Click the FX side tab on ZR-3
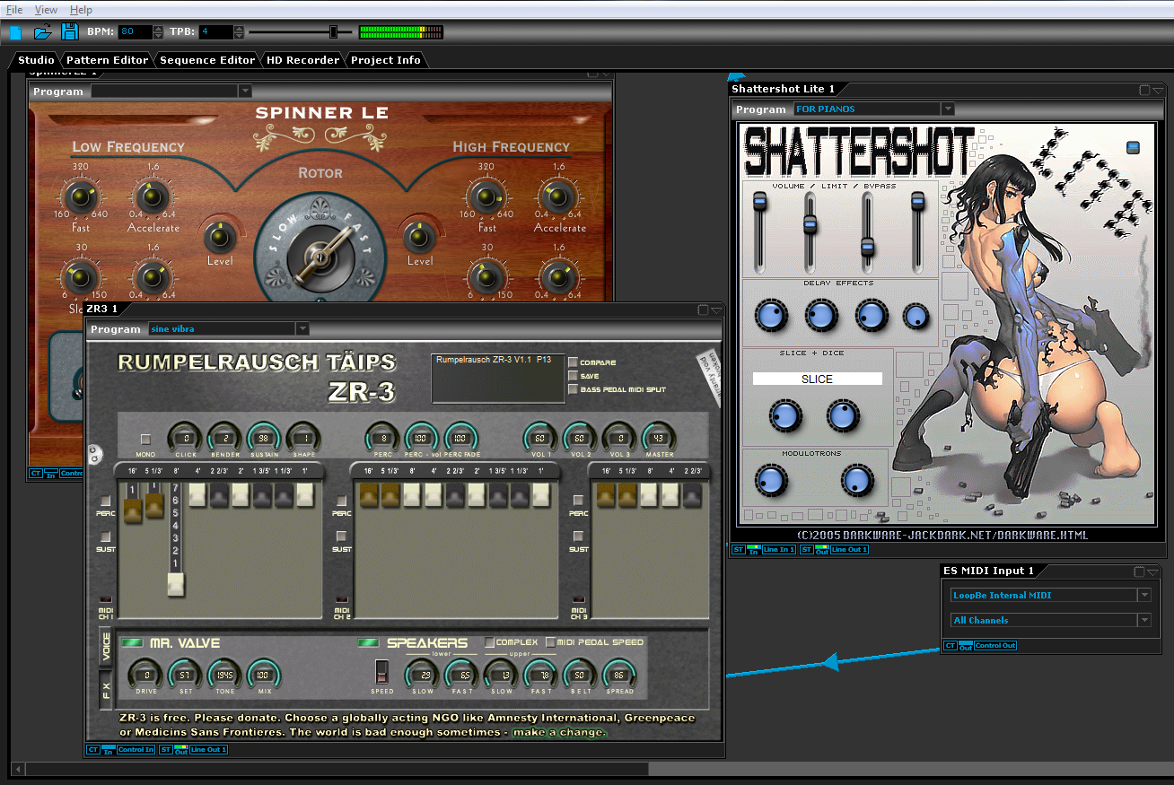1174x785 pixels. tap(106, 690)
